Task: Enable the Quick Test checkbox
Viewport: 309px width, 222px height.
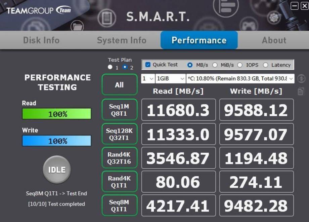Action: pyautogui.click(x=147, y=65)
